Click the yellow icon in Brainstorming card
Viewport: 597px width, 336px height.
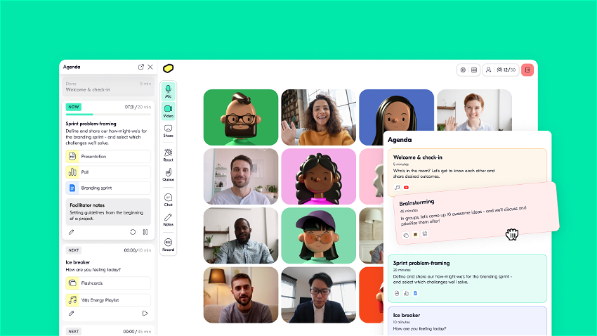click(415, 234)
